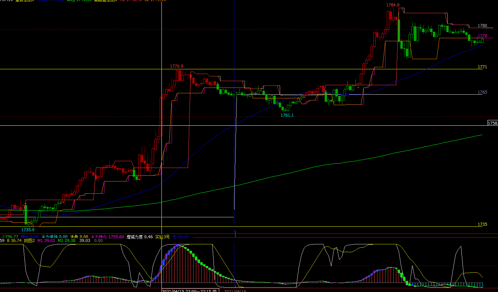
Task: Select the magenta 1778 price level label
Action: coord(482,36)
